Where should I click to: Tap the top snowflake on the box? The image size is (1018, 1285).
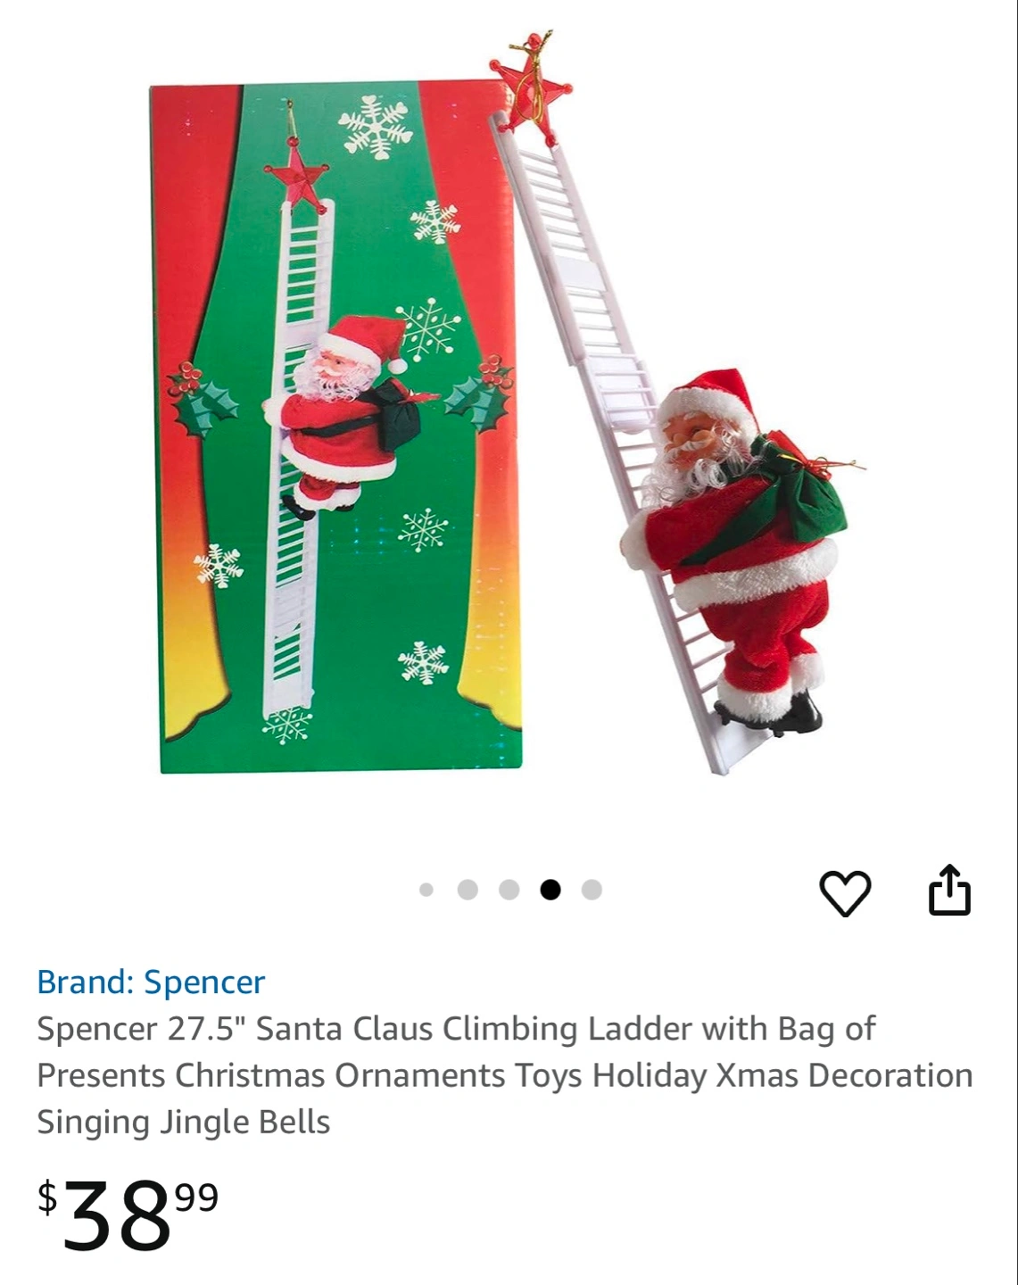(x=376, y=127)
